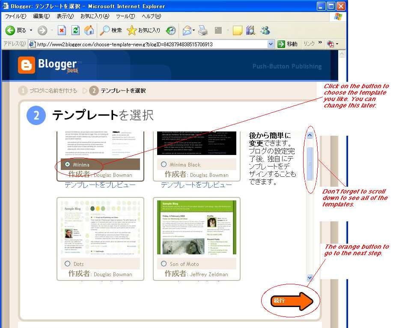Open the 検索 search pane
The height and width of the screenshot is (328, 393).
tap(110, 30)
